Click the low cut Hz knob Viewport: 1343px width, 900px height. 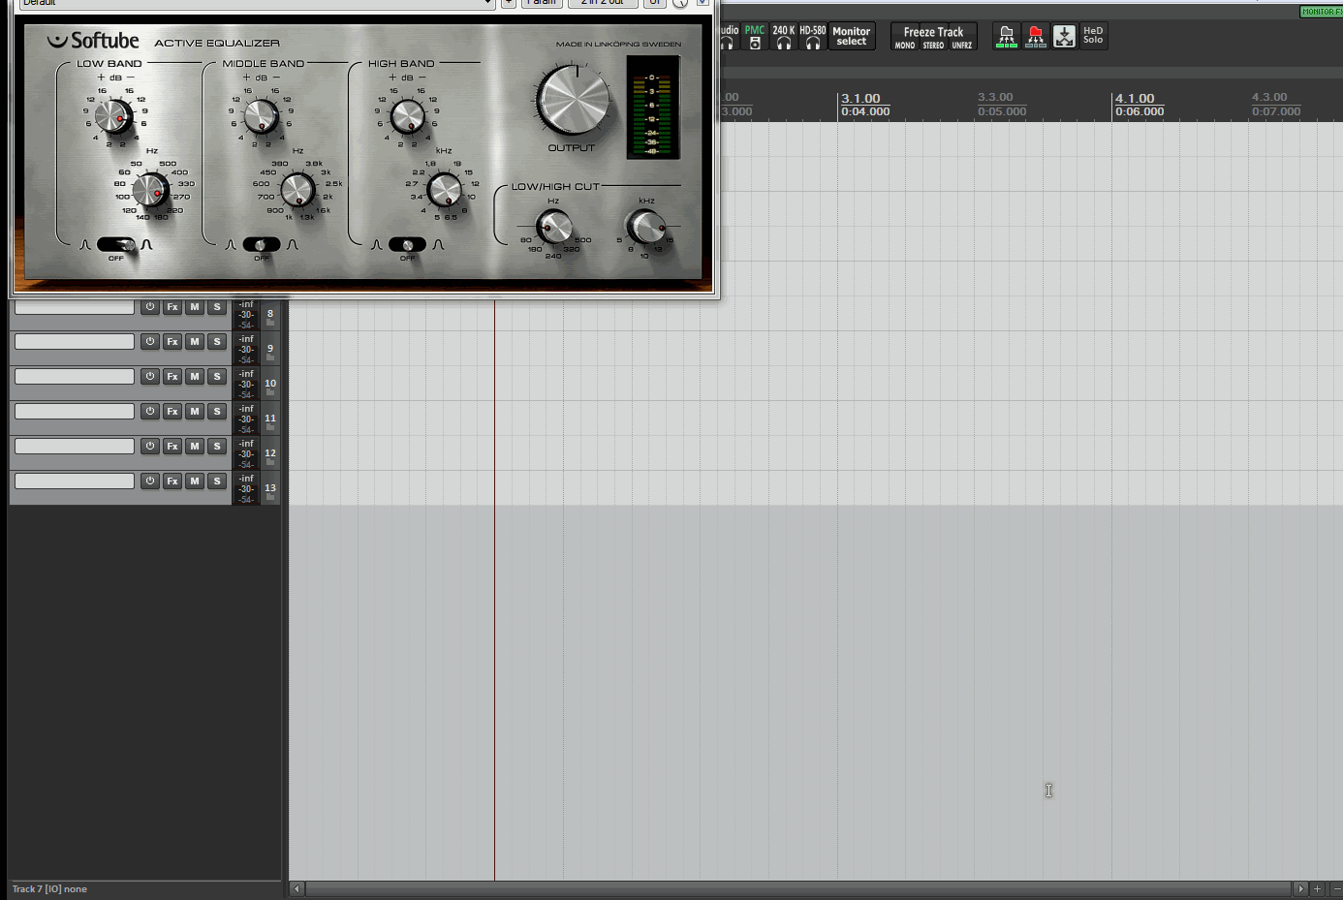click(x=554, y=228)
